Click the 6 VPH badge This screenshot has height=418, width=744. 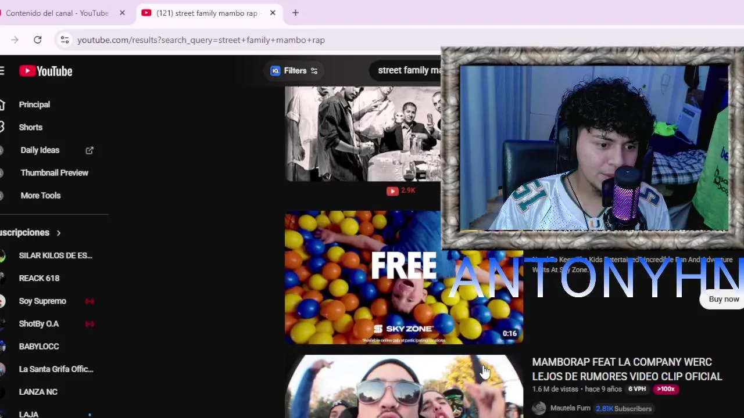click(637, 389)
